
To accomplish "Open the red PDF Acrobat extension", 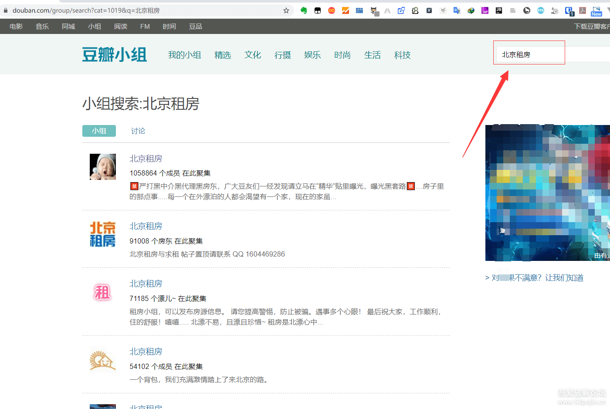I will click(x=583, y=10).
